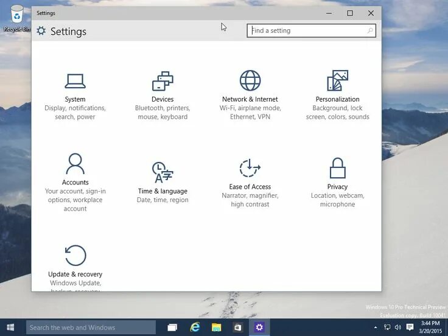Open Task View in the taskbar

(172, 327)
